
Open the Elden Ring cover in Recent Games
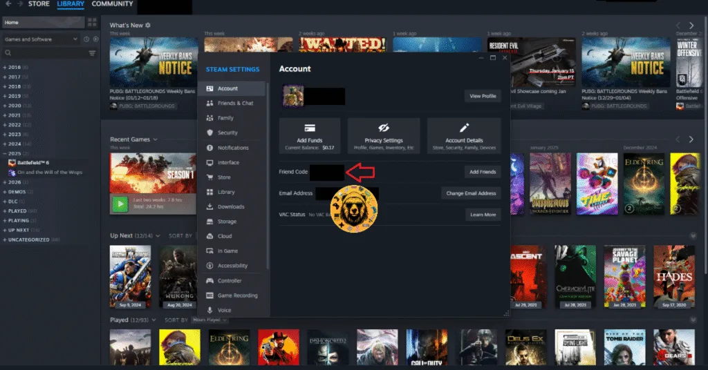(644, 184)
